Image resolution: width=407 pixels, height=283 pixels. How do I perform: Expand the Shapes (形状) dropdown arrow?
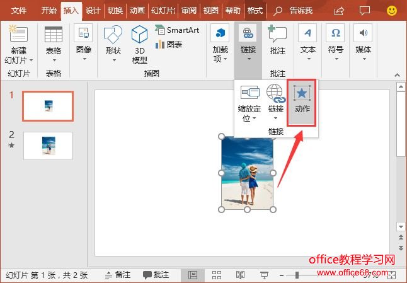114,61
